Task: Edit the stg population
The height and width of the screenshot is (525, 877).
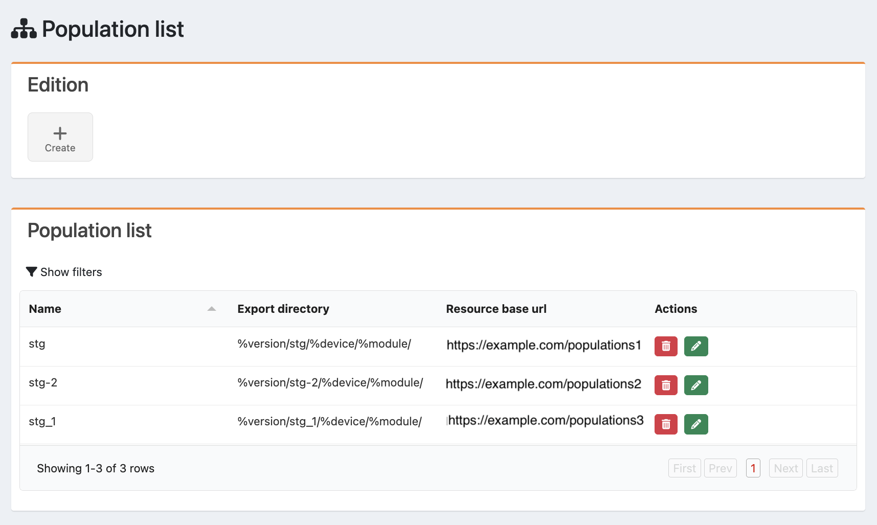Action: pyautogui.click(x=696, y=346)
